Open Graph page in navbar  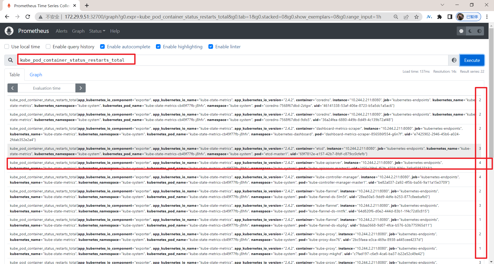click(78, 31)
